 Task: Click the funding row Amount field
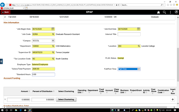click(18, 100)
